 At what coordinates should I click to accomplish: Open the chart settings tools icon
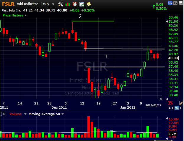[x=61, y=4]
